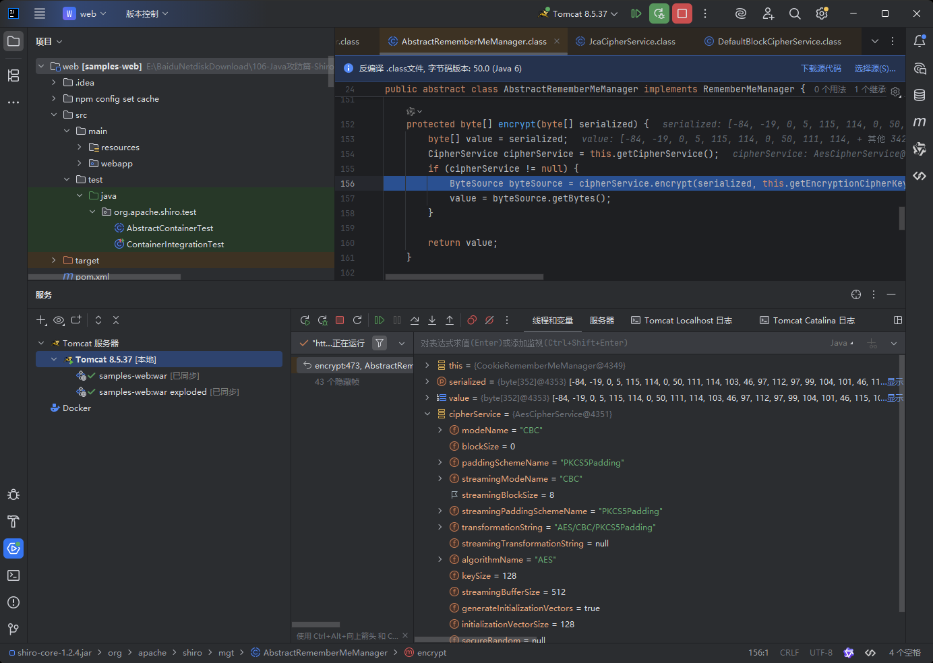Click the Notifications bell icon
The width and height of the screenshot is (933, 663).
click(x=920, y=41)
